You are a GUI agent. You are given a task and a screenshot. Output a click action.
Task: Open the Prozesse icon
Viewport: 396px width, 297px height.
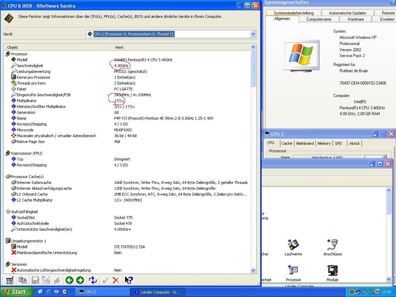click(293, 270)
